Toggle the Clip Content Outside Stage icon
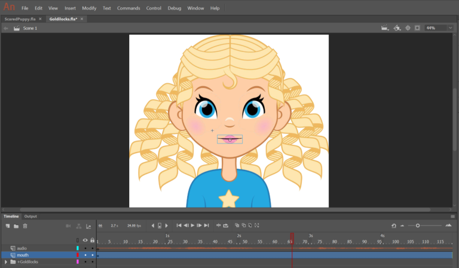The height and width of the screenshot is (268, 459). 417,28
